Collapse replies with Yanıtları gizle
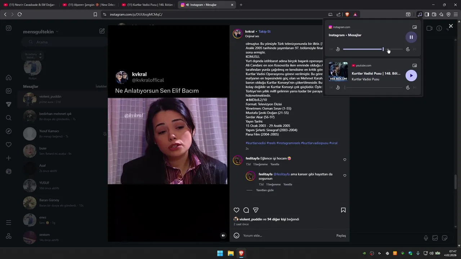This screenshot has width=461, height=259. coord(265,190)
